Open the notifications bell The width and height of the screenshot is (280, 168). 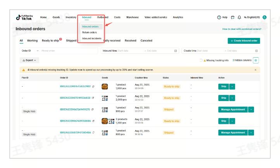(239, 17)
